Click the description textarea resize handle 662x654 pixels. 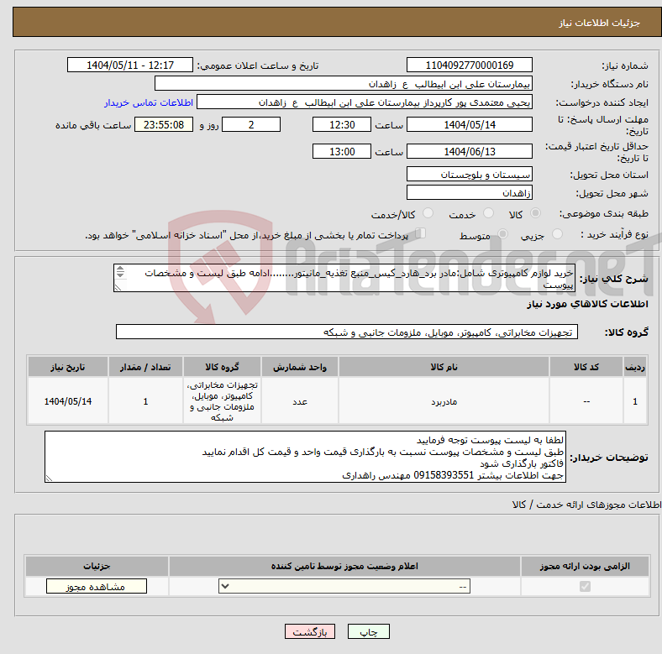118,287
